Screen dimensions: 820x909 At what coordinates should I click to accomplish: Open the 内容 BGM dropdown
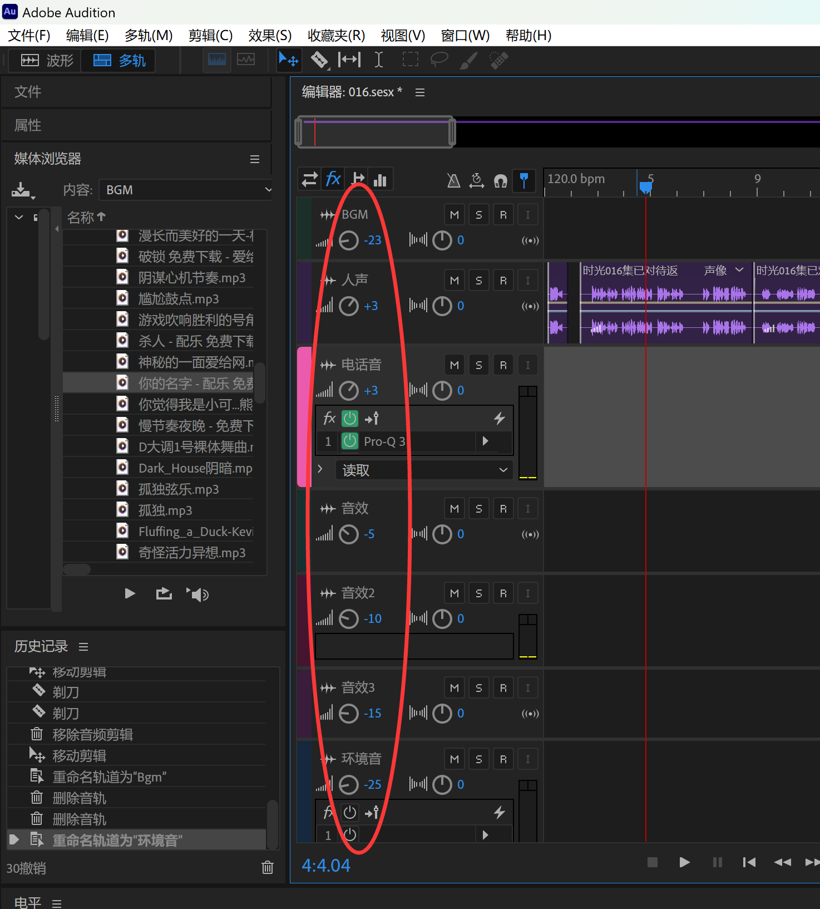186,190
